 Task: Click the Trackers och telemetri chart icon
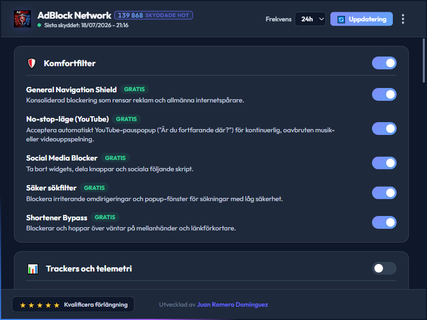(33, 269)
